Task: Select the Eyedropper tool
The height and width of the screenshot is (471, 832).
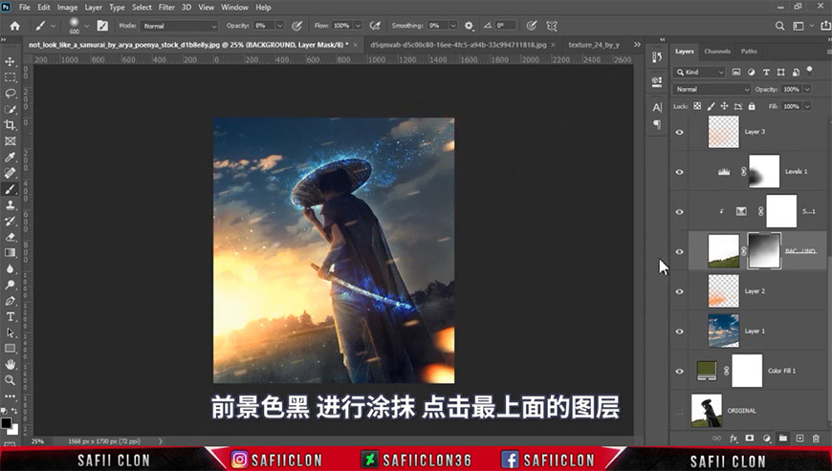Action: tap(10, 158)
